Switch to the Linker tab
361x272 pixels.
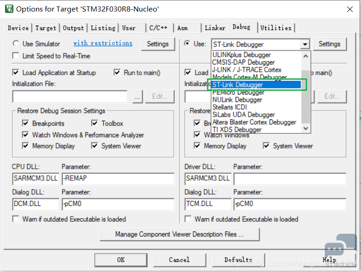(x=215, y=28)
